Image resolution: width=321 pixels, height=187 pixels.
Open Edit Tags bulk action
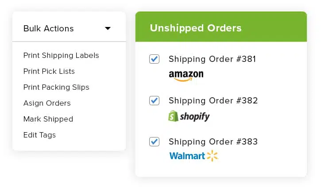39,135
